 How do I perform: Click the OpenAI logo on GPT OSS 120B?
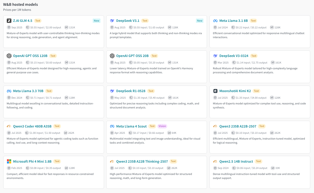(9, 56)
